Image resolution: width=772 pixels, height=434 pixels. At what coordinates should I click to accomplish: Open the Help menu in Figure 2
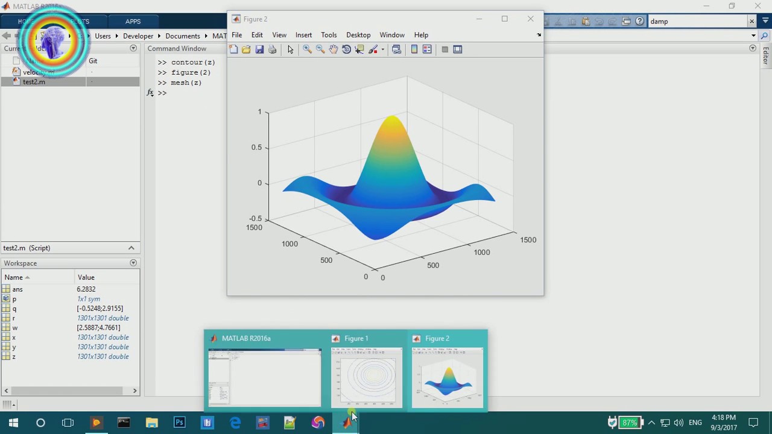pos(421,35)
